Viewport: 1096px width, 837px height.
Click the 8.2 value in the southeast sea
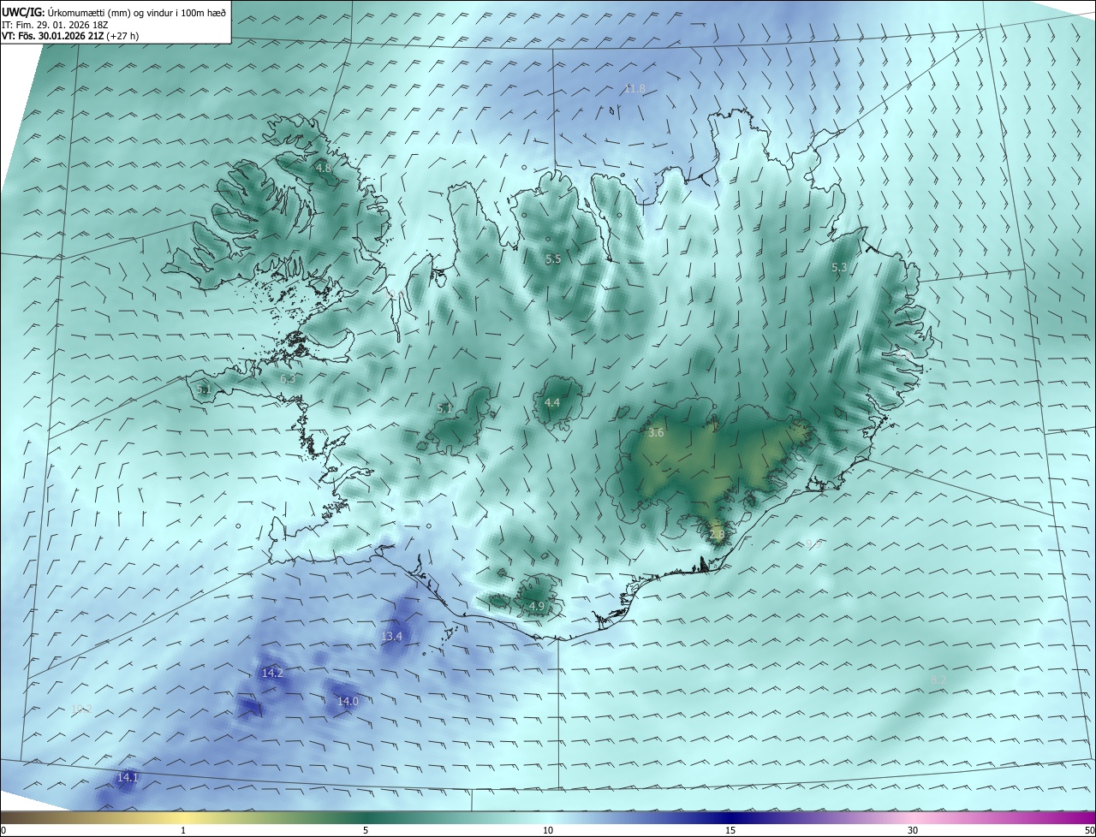tap(938, 680)
